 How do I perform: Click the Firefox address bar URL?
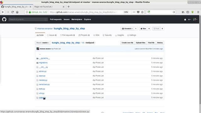(83, 12)
